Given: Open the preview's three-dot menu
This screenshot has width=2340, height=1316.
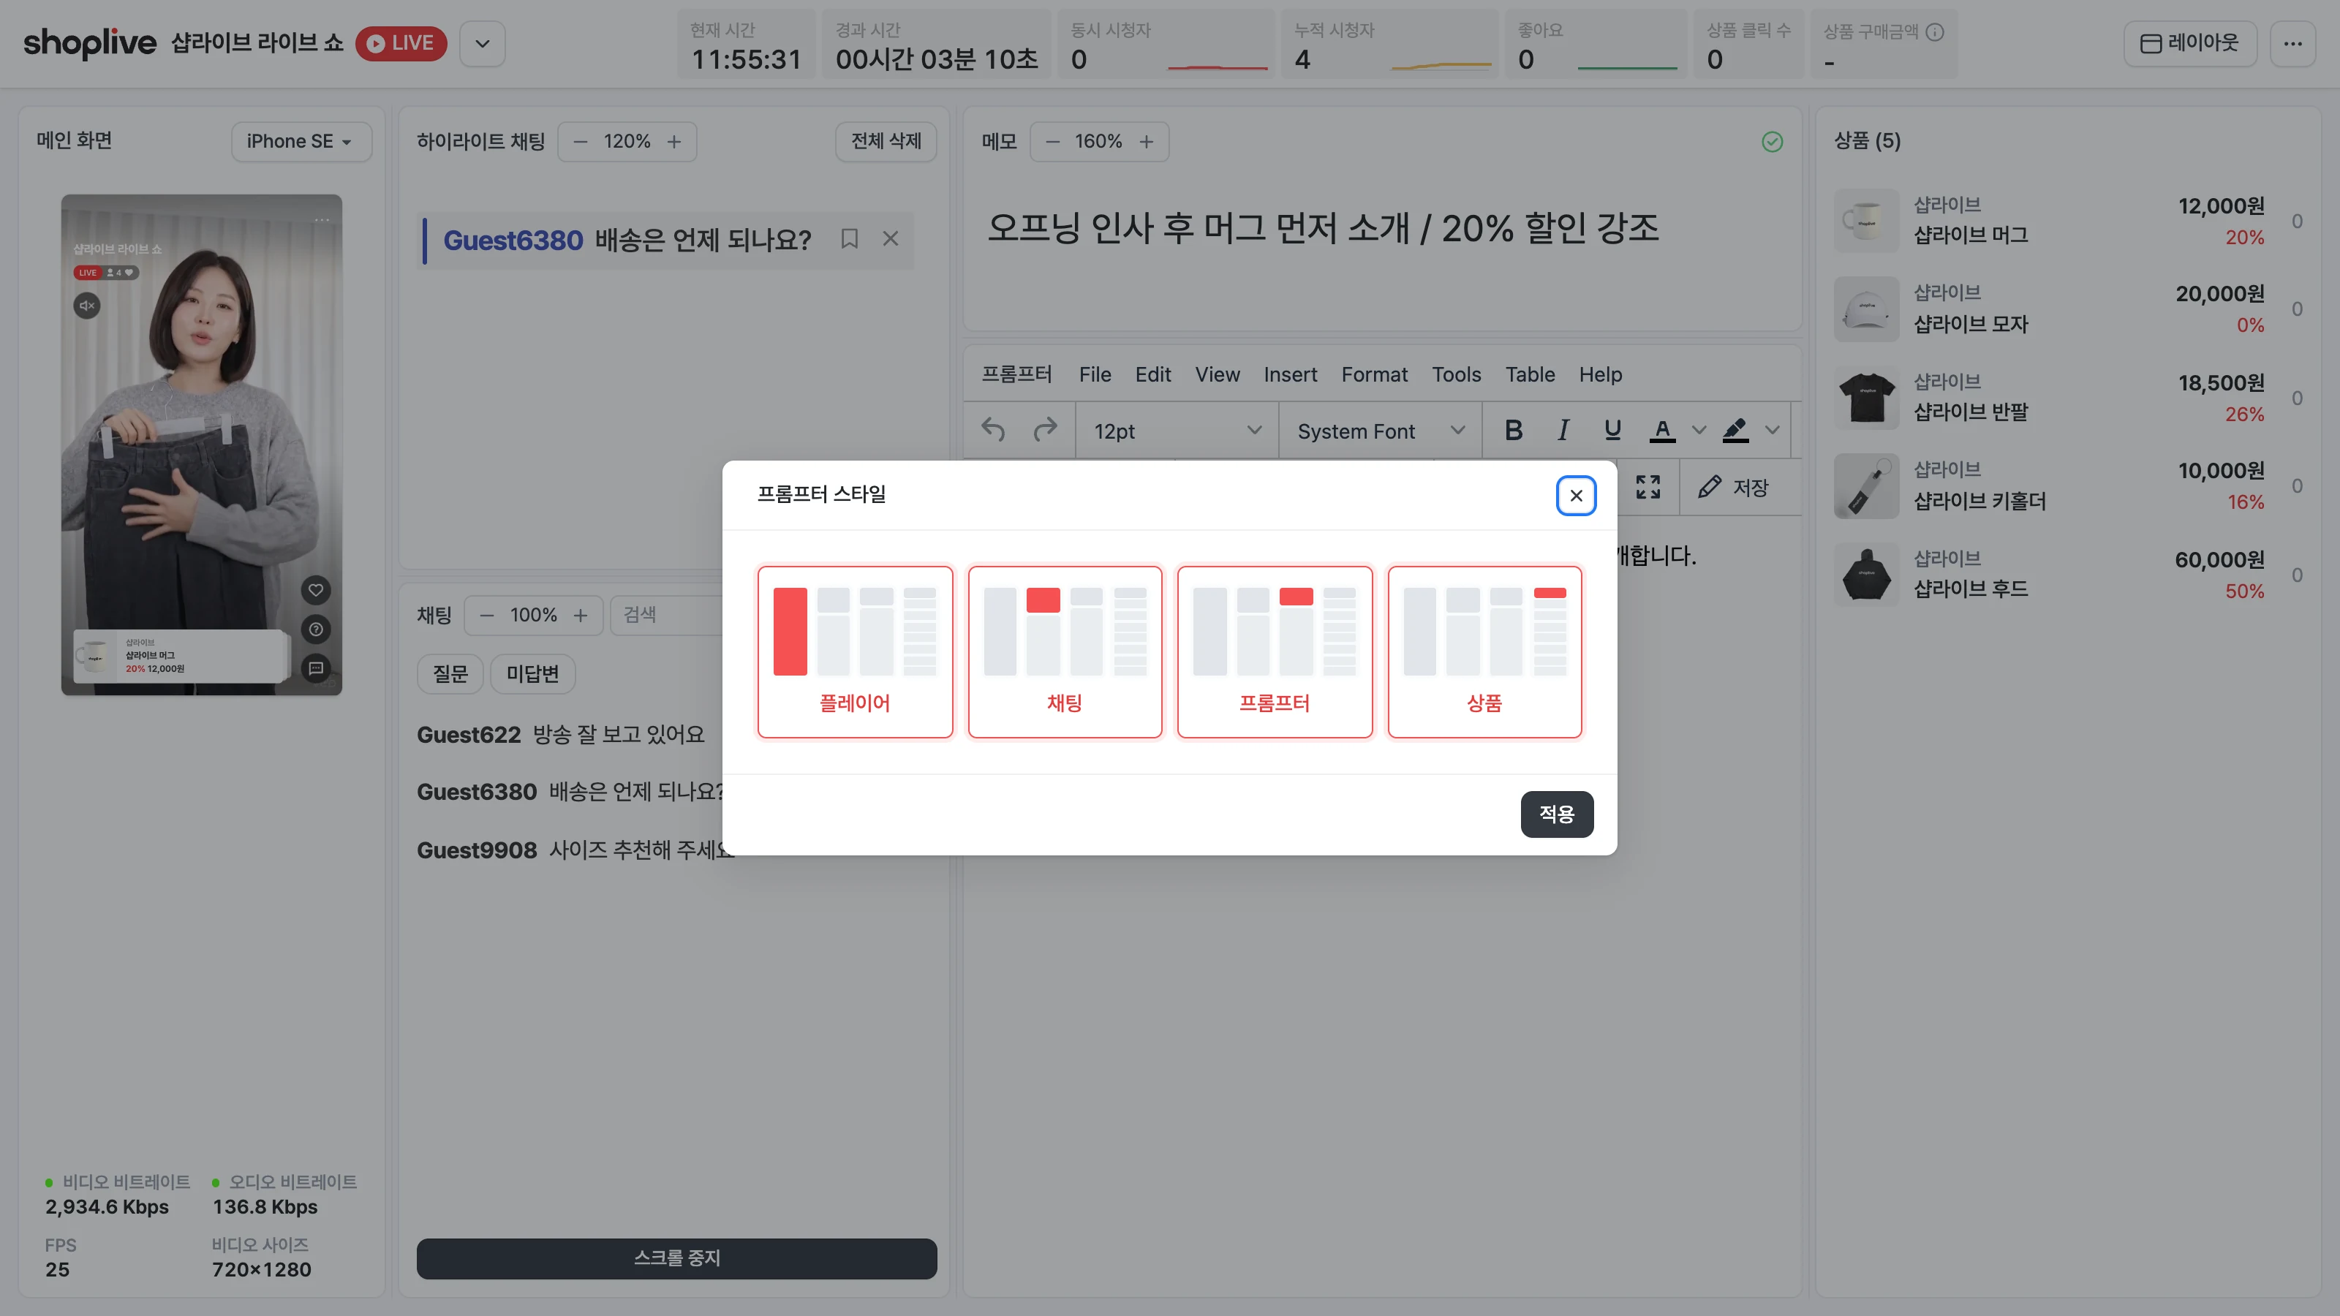Looking at the screenshot, I should coord(322,220).
